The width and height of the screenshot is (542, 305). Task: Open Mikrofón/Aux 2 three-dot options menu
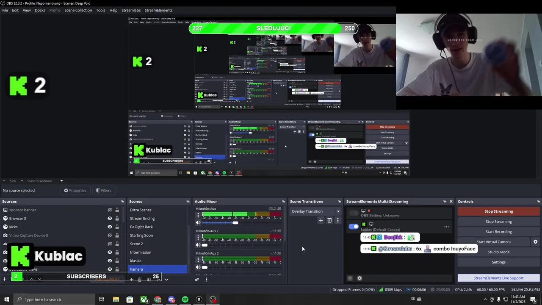point(198,237)
